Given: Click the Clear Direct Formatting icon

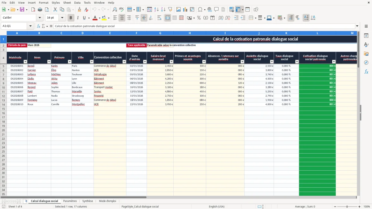Looking at the screenshot, I should pos(86,10).
